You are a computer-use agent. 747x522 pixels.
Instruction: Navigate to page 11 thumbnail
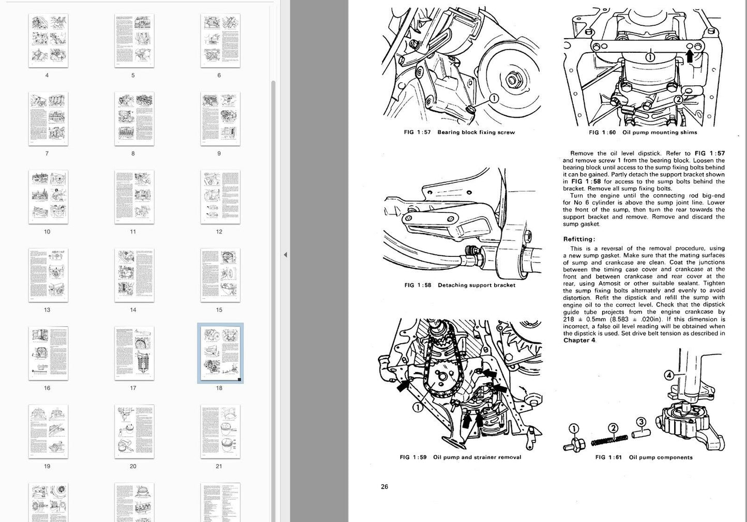tap(134, 197)
